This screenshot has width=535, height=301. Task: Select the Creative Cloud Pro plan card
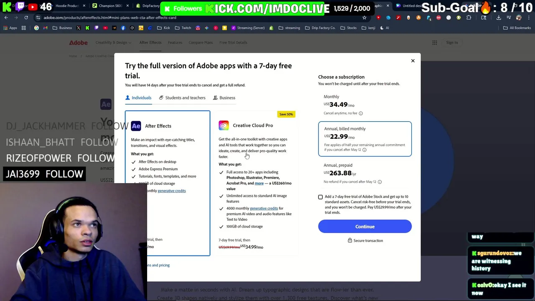pyautogui.click(x=255, y=183)
